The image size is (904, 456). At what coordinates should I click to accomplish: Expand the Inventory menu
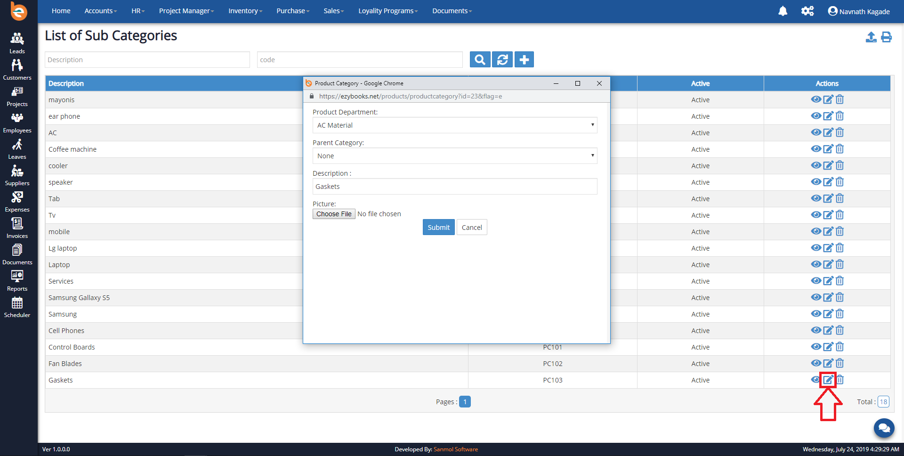point(245,11)
